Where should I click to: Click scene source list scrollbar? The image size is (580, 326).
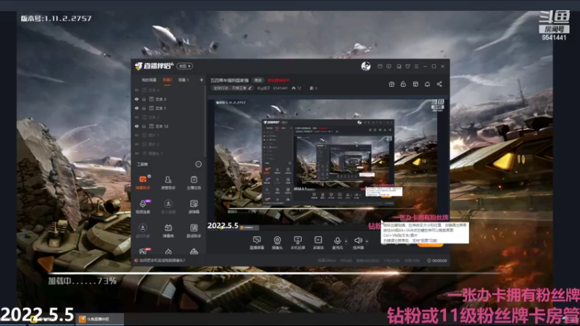tap(205, 122)
